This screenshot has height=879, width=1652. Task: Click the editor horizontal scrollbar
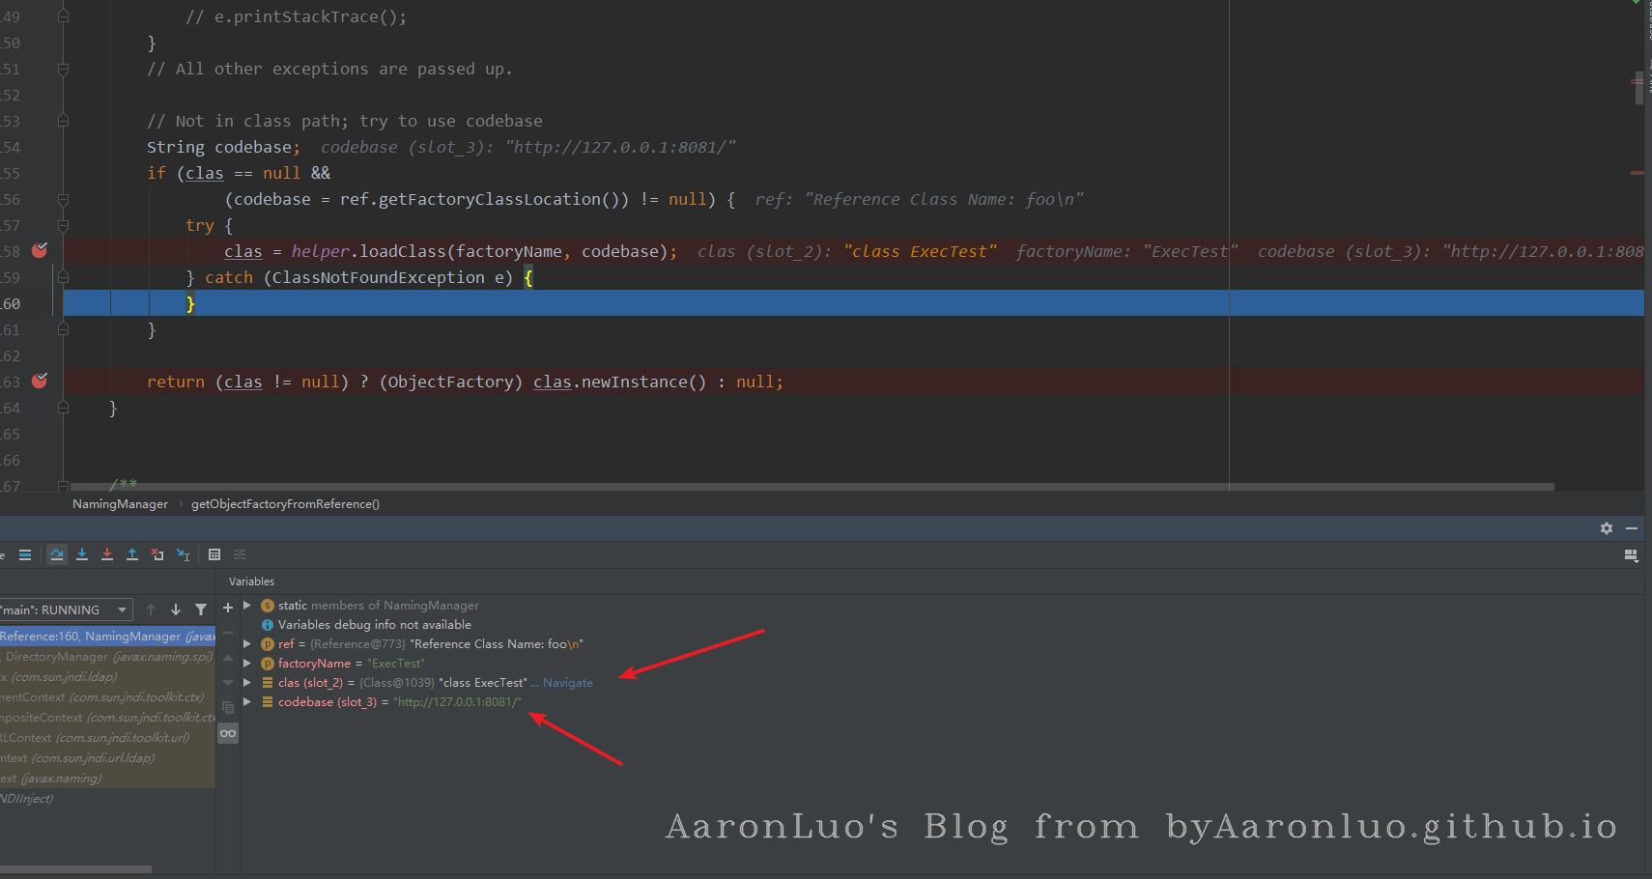tap(812, 486)
